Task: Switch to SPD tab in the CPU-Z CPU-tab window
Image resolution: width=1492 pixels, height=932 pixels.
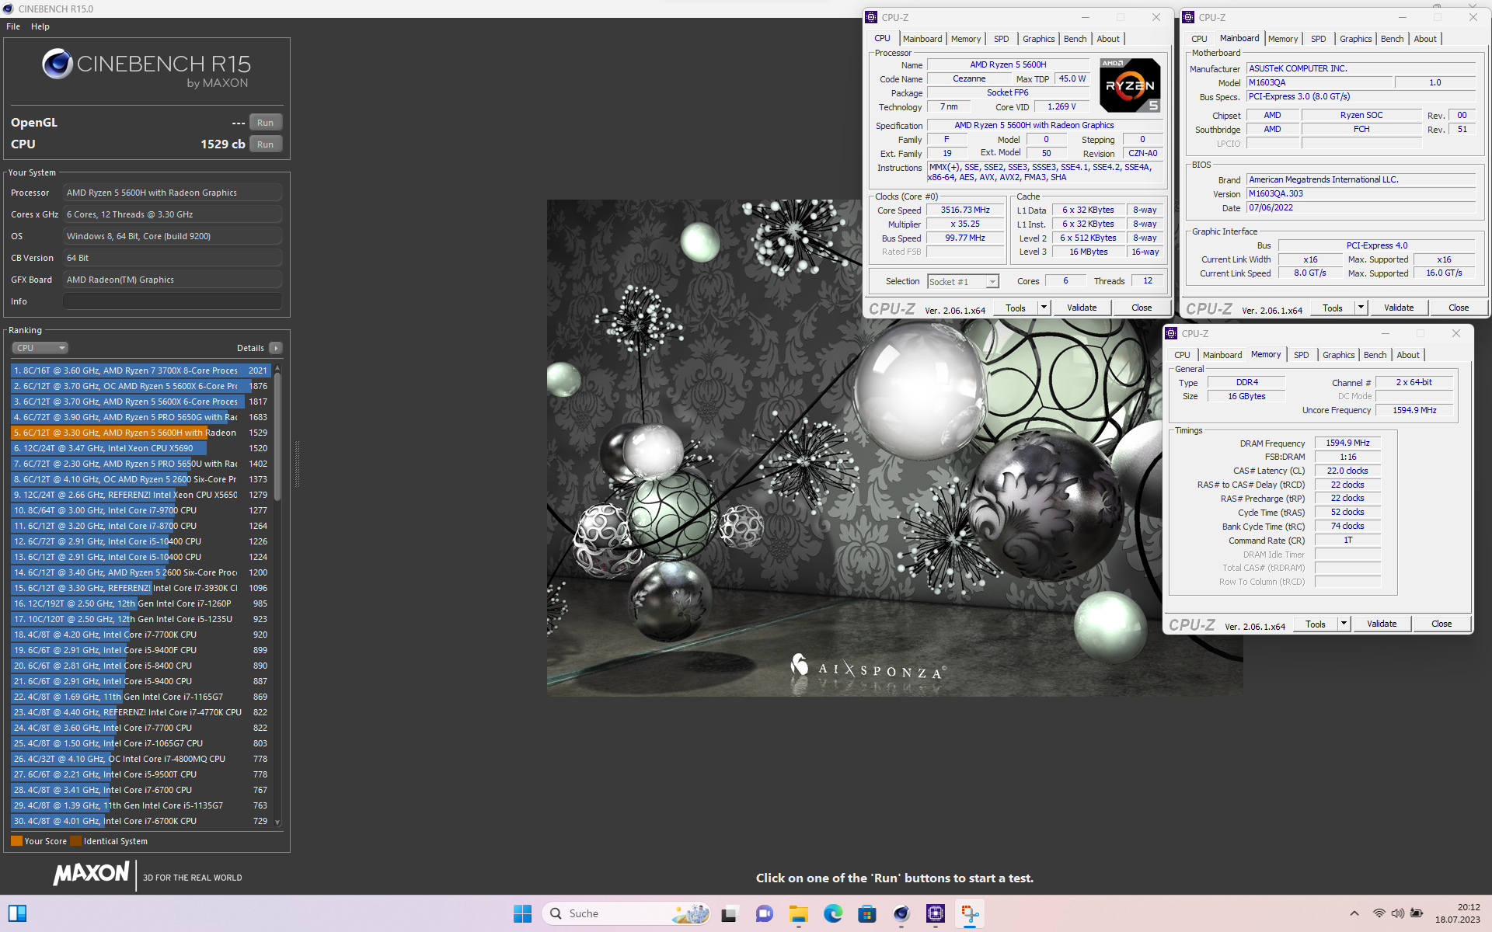Action: pyautogui.click(x=1001, y=39)
